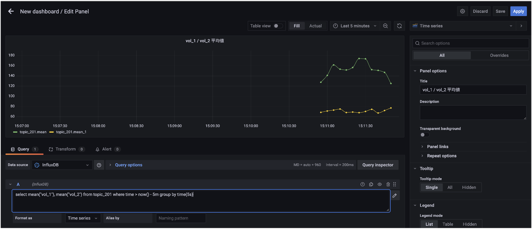
Task: Refresh the dashboard panel
Action: [x=399, y=26]
